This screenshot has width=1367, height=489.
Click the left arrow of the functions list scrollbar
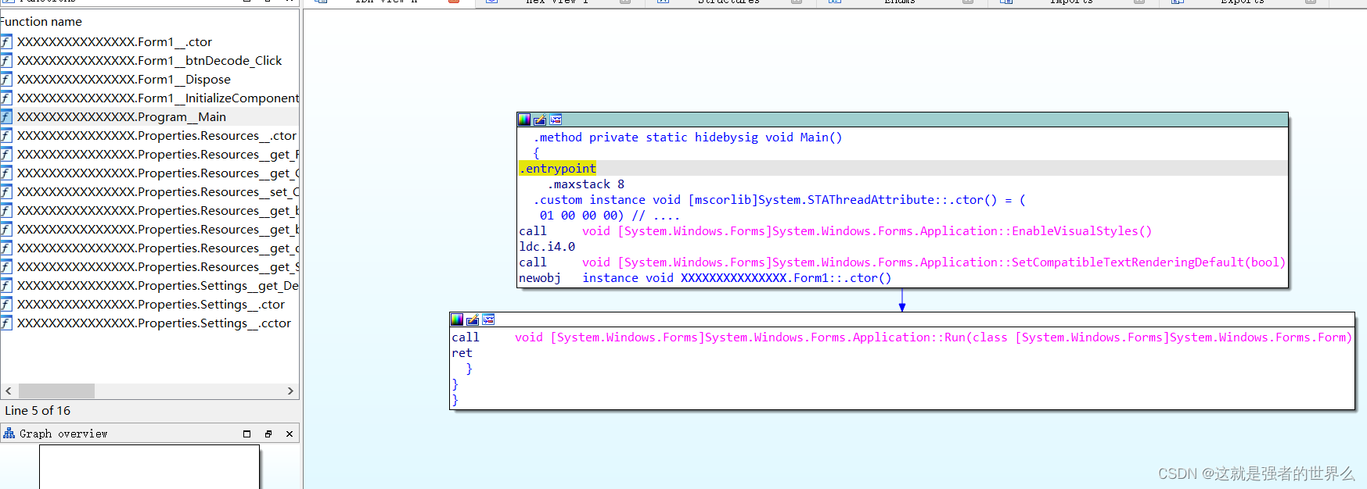9,391
